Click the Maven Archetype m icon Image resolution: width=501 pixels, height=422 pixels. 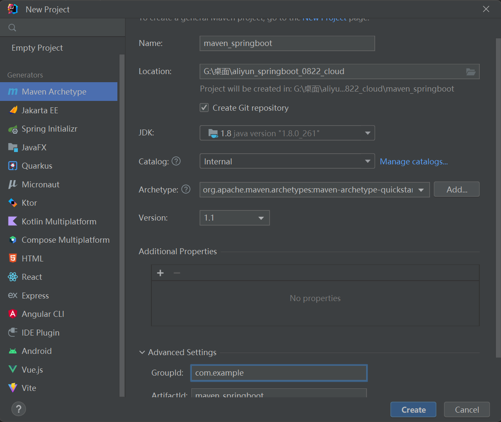[x=13, y=92]
